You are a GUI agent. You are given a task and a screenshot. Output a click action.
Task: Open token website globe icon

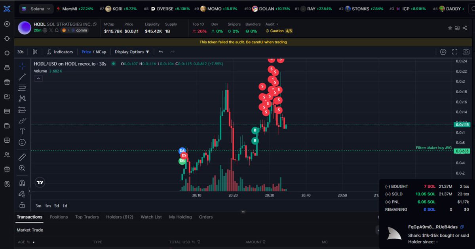pyautogui.click(x=45, y=30)
